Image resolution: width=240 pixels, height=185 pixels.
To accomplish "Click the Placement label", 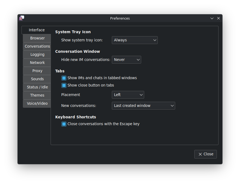I will [x=70, y=95].
